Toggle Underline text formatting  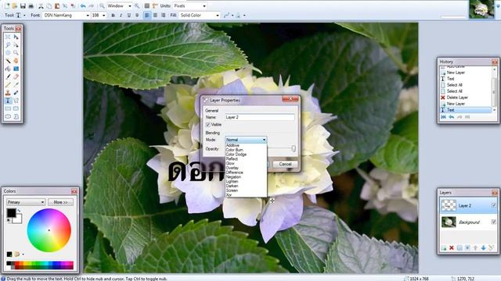128,16
